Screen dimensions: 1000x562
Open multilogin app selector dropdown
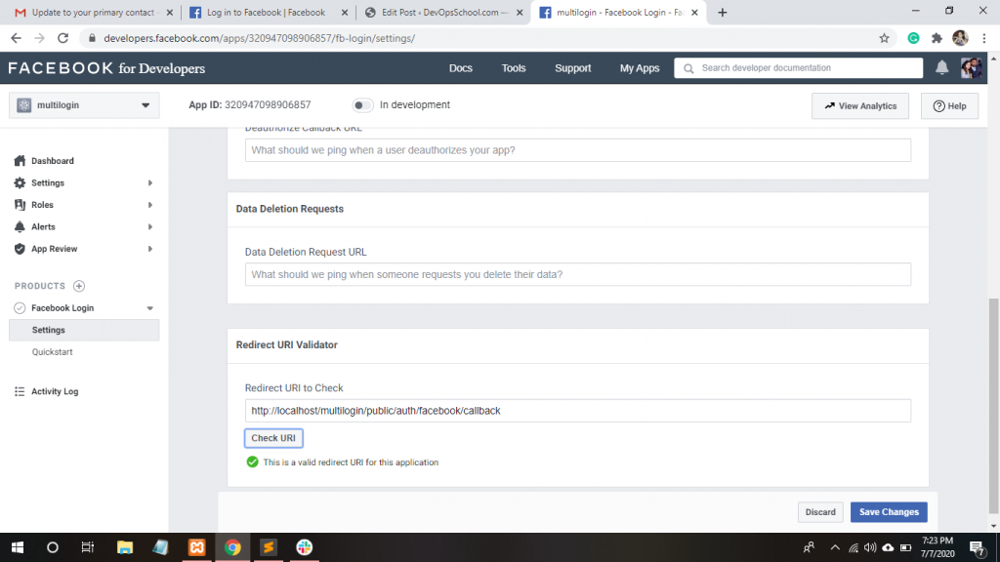click(x=84, y=105)
